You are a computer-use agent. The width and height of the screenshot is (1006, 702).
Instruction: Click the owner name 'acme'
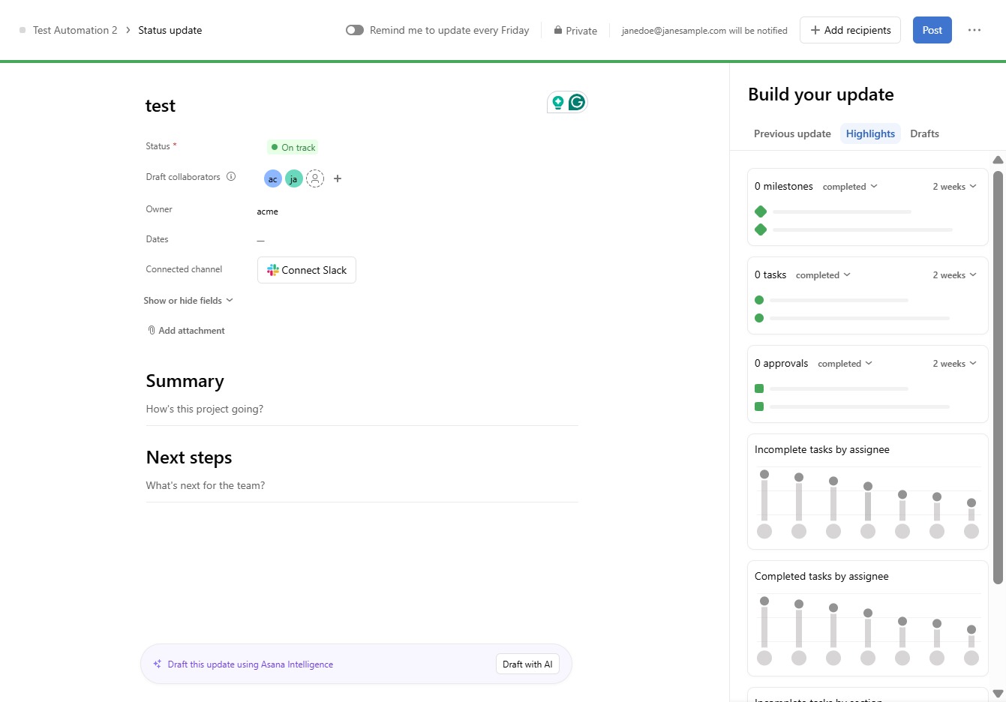(267, 211)
